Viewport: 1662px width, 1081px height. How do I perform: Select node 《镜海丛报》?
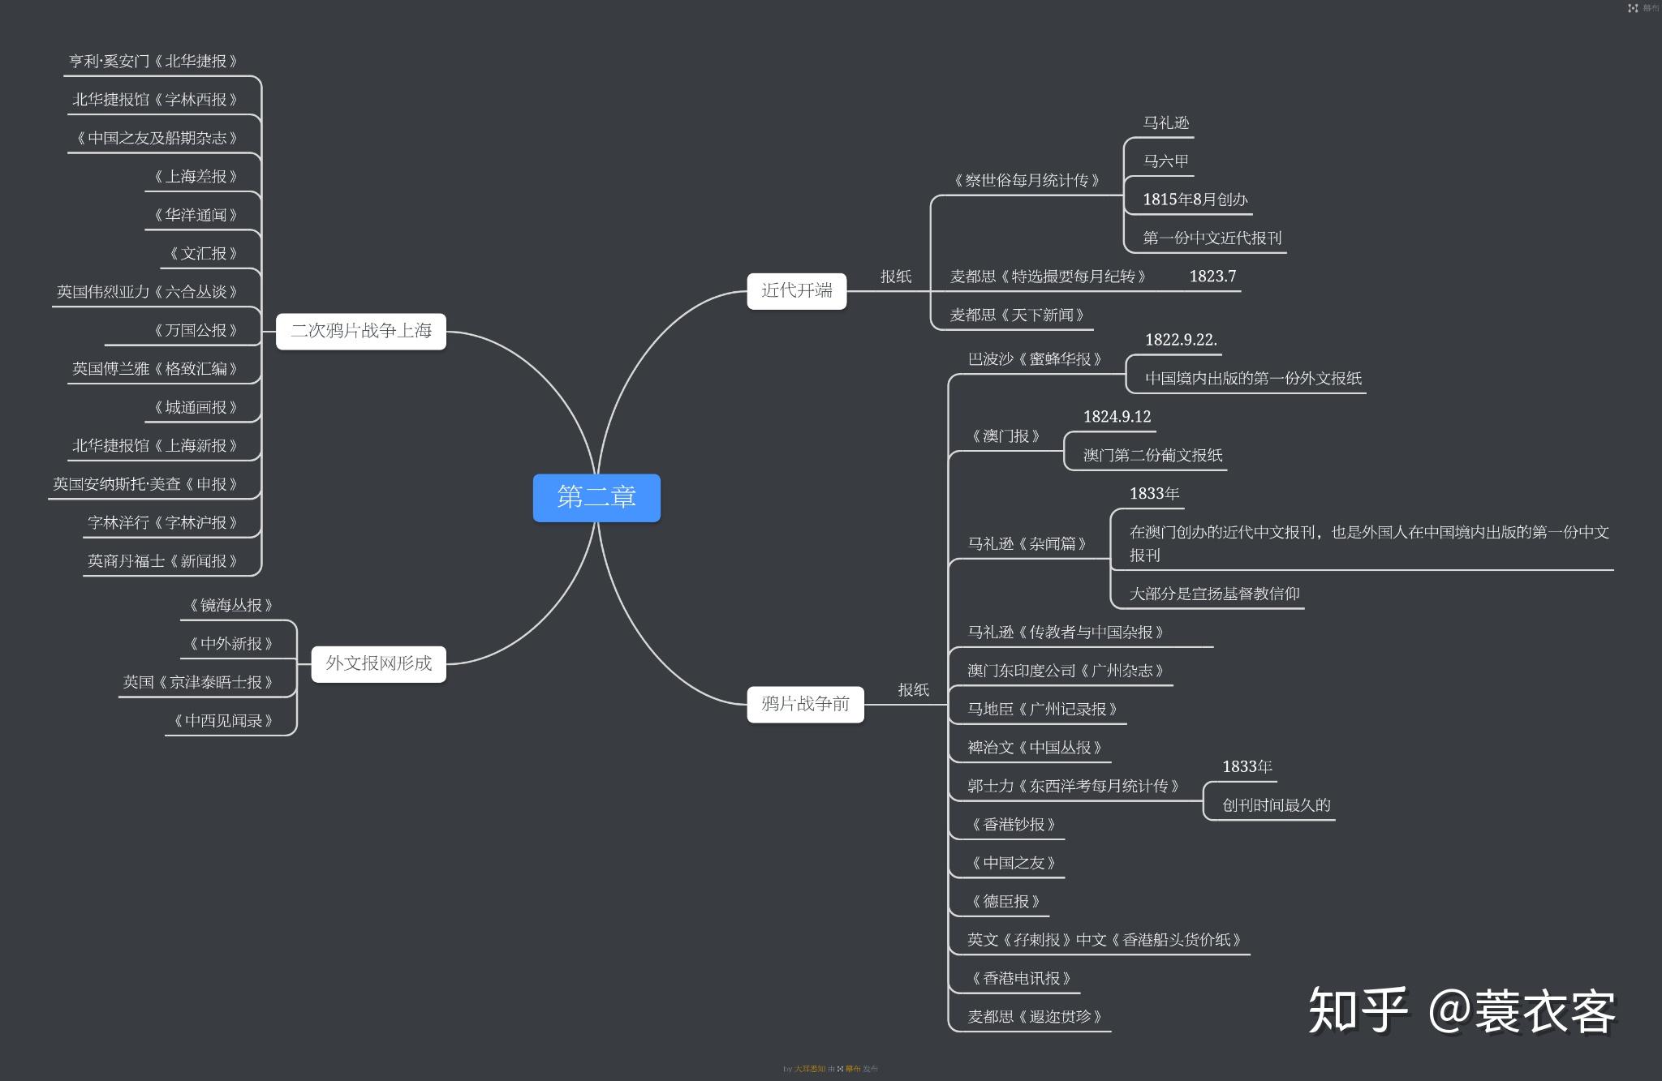[x=230, y=606]
